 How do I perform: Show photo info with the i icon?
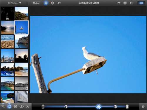125,3
